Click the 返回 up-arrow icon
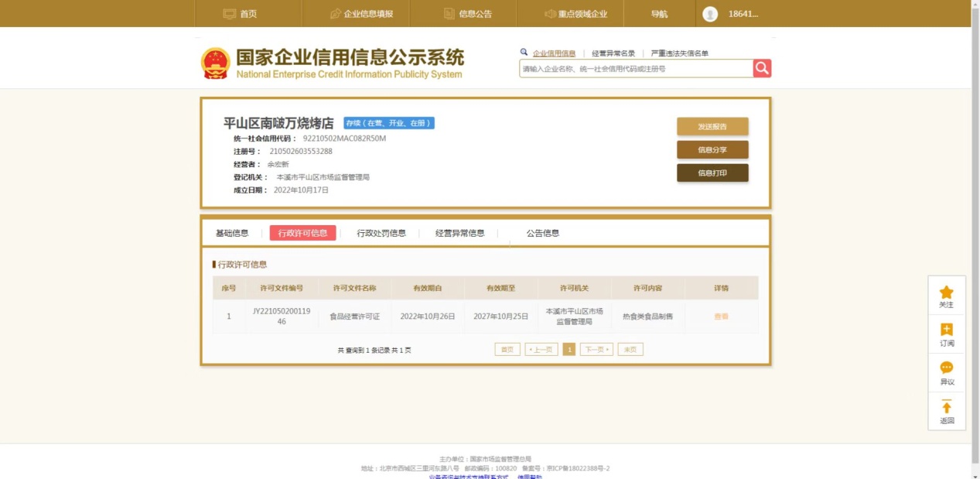 click(947, 407)
